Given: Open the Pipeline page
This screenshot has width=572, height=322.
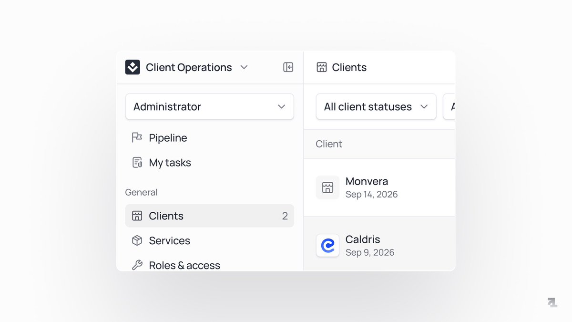Looking at the screenshot, I should [x=210, y=138].
